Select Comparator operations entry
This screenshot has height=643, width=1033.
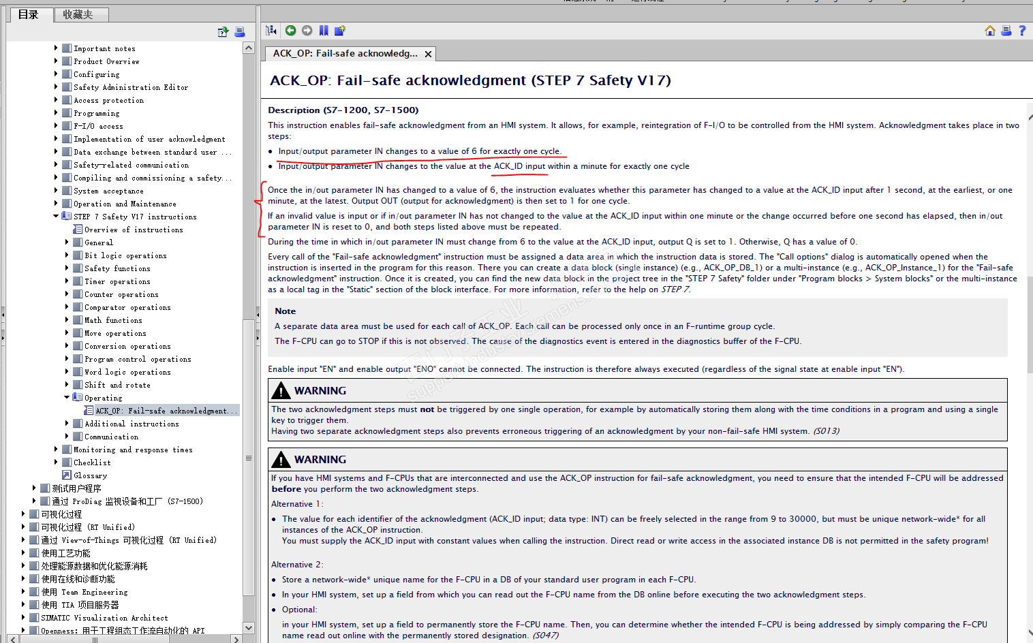point(127,307)
